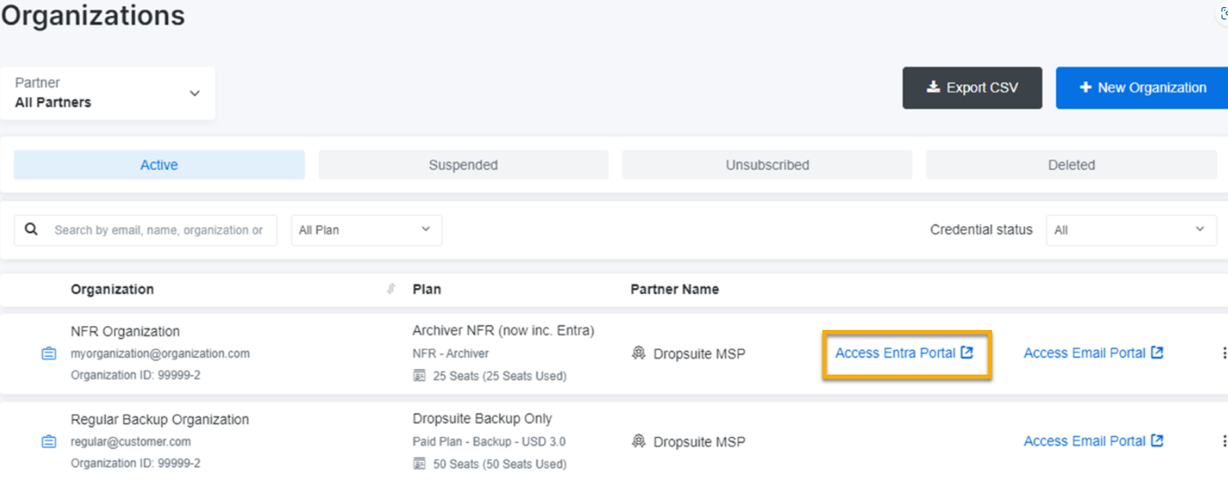The height and width of the screenshot is (481, 1228).
Task: Open Access Email Portal for Regular Backup Organization
Action: (x=1092, y=441)
